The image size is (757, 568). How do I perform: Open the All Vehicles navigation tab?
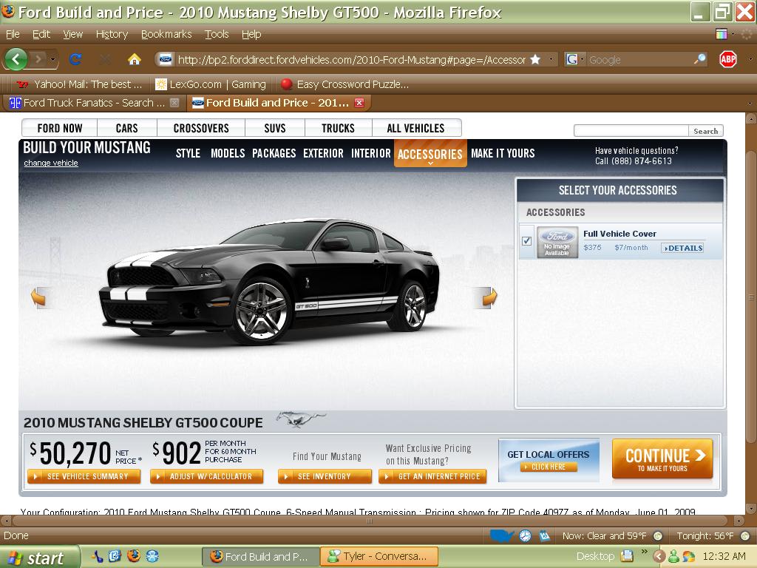[x=415, y=128]
